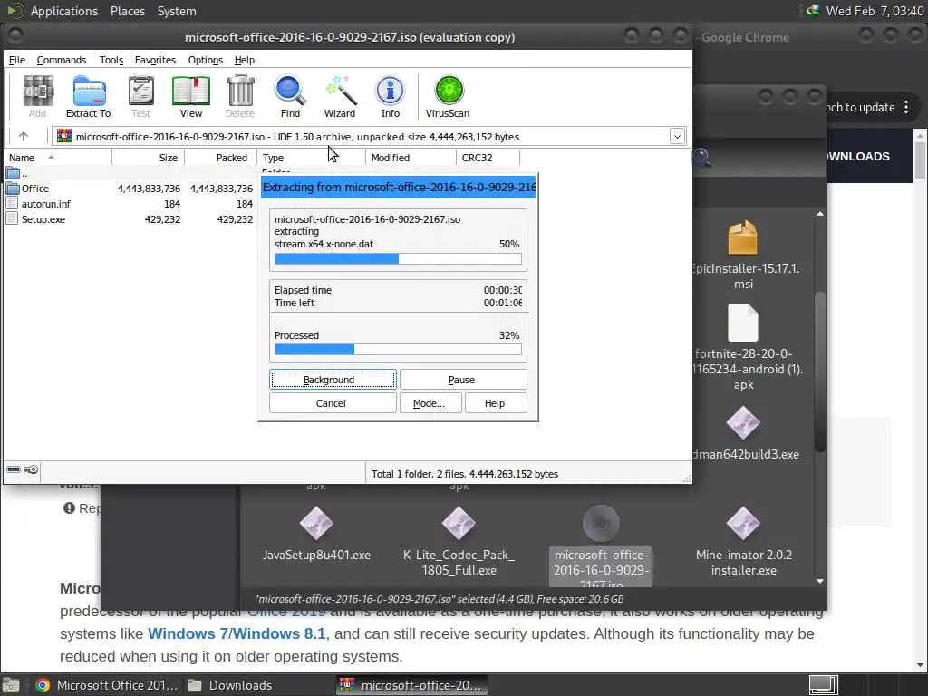This screenshot has width=928, height=696.
Task: Go up one level arrow in WinRAR
Action: tap(24, 137)
